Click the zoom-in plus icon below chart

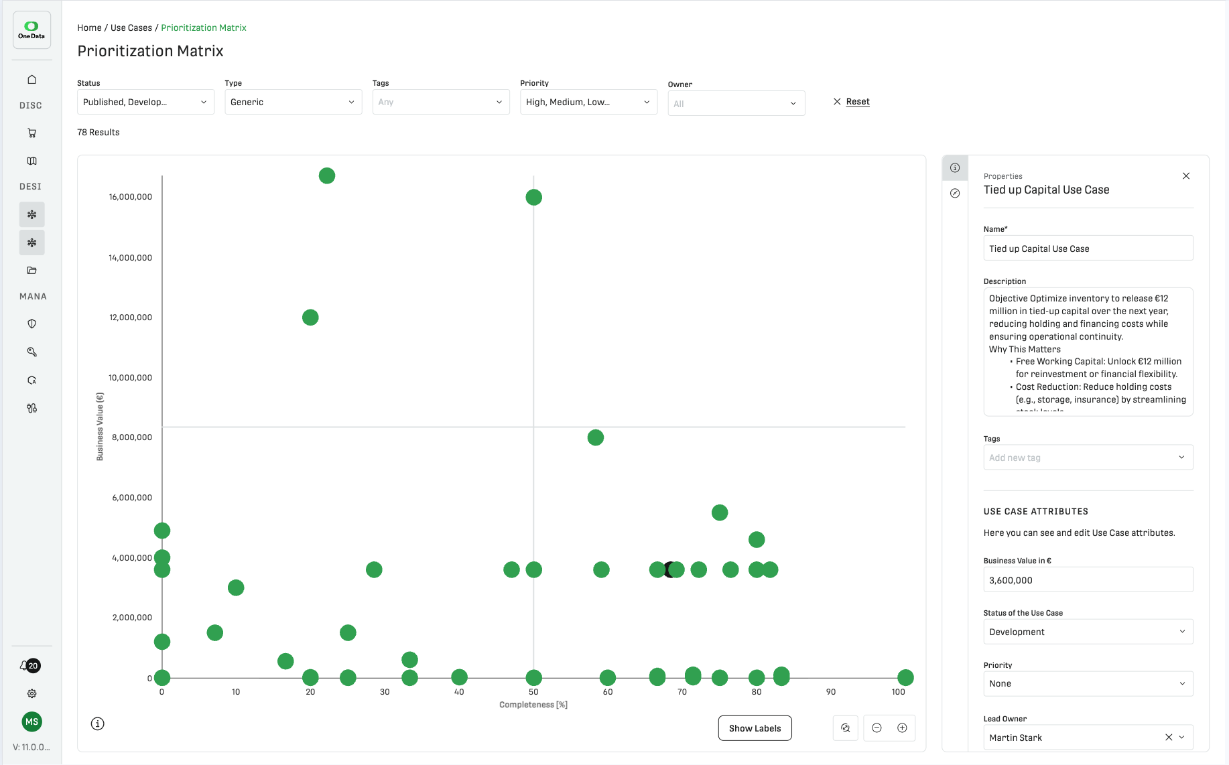coord(902,728)
